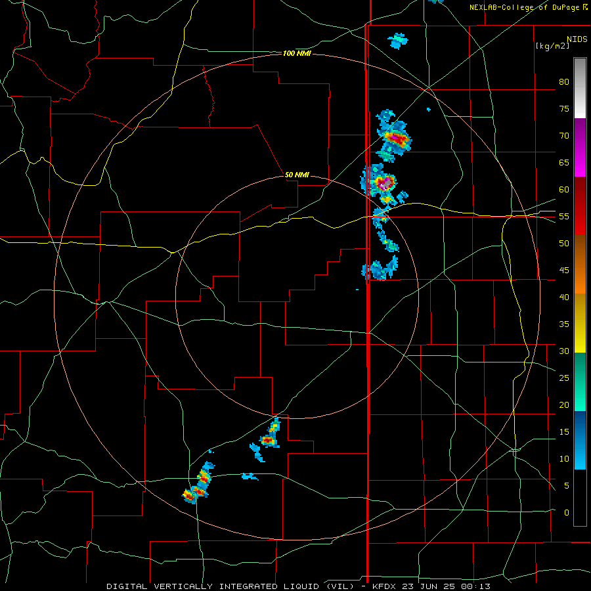The width and height of the screenshot is (591, 591).
Task: Pick the orange segment near 45
Action: 580,279
